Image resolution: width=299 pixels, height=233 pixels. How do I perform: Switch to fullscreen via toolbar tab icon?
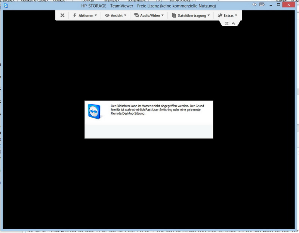tap(227, 23)
